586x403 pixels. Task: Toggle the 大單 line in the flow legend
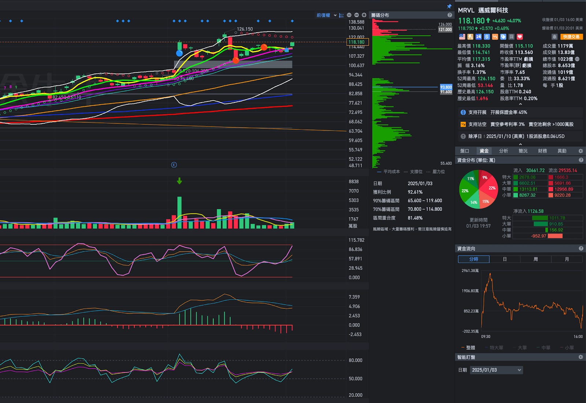tap(520, 348)
